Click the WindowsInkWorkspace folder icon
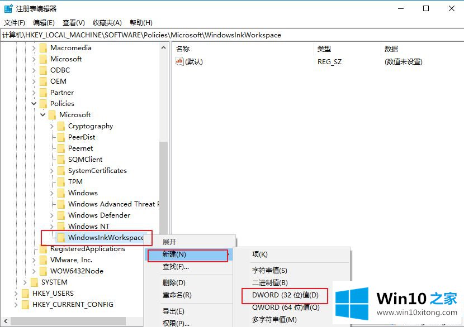Viewport: 464px width, 327px height. point(61,238)
